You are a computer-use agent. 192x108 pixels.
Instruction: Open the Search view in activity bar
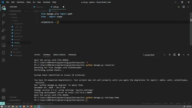click(x=3, y=15)
